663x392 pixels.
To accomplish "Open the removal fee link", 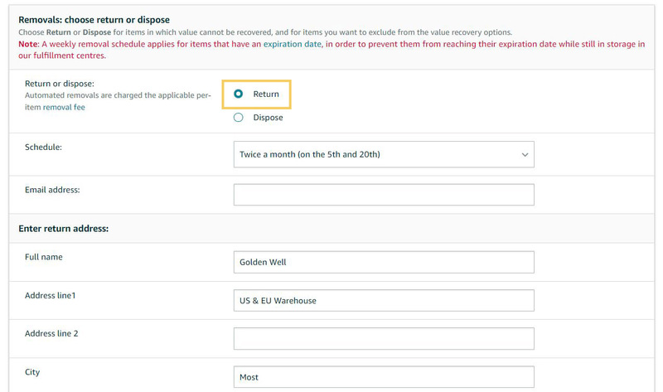I will coord(64,107).
